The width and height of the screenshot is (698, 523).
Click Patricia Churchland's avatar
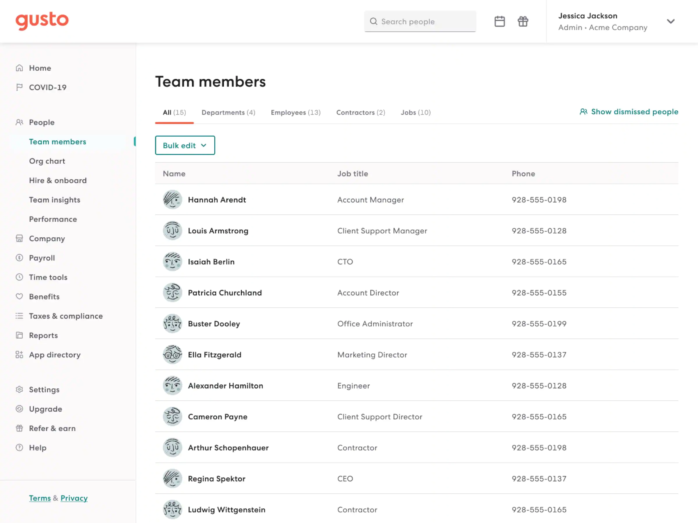click(x=172, y=293)
